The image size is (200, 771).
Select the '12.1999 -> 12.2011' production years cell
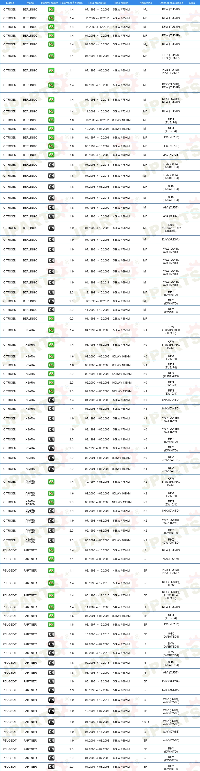click(97, 301)
